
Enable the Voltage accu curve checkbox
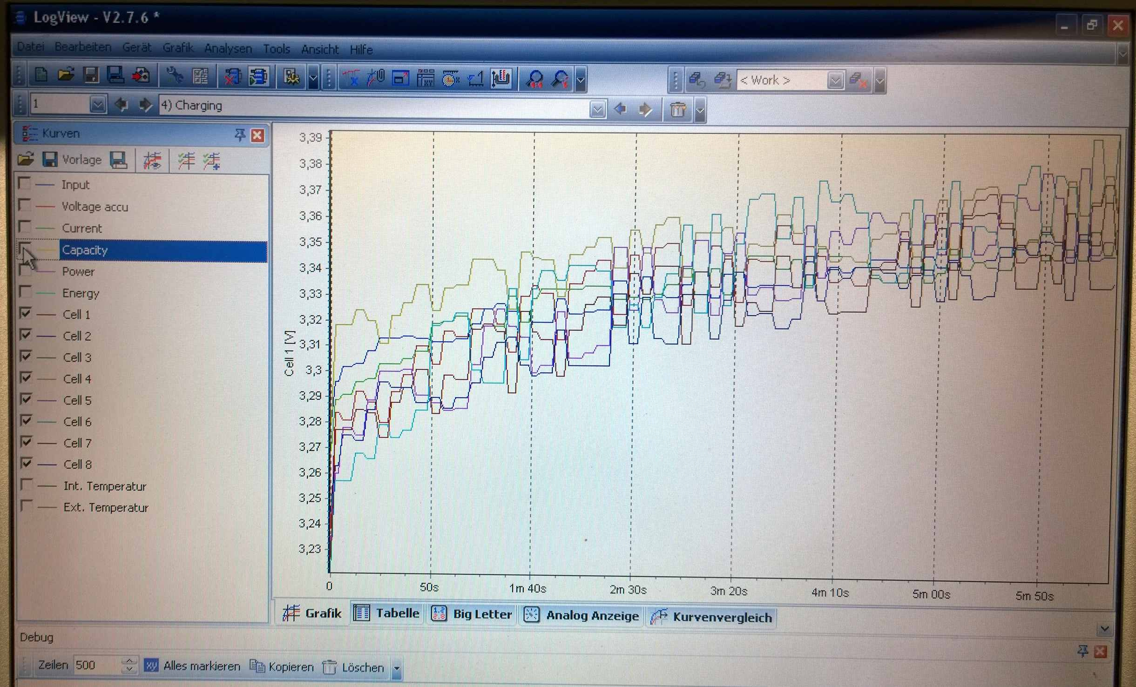(24, 205)
